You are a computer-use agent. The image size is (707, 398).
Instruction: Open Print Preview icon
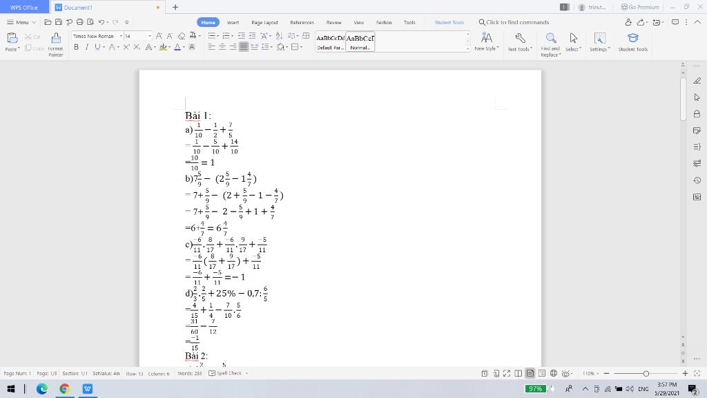click(90, 22)
